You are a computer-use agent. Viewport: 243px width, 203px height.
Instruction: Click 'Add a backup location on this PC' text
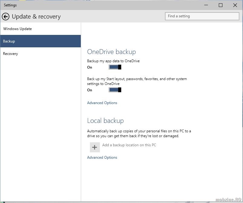pos(129,145)
